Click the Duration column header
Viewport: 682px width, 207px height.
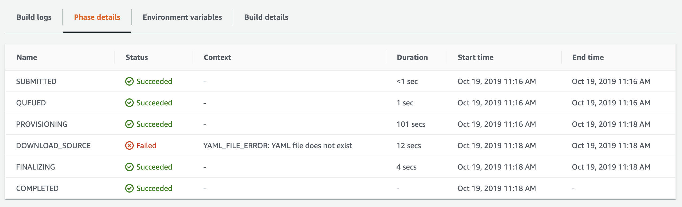tap(412, 57)
